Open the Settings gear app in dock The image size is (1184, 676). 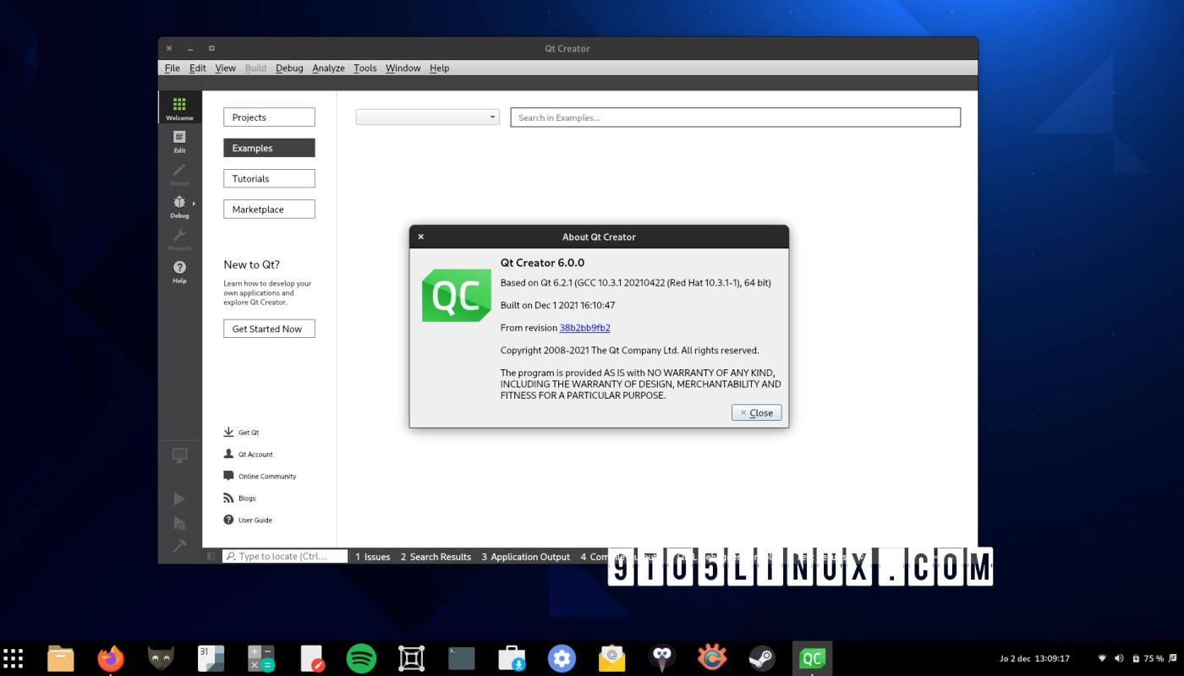click(562, 658)
